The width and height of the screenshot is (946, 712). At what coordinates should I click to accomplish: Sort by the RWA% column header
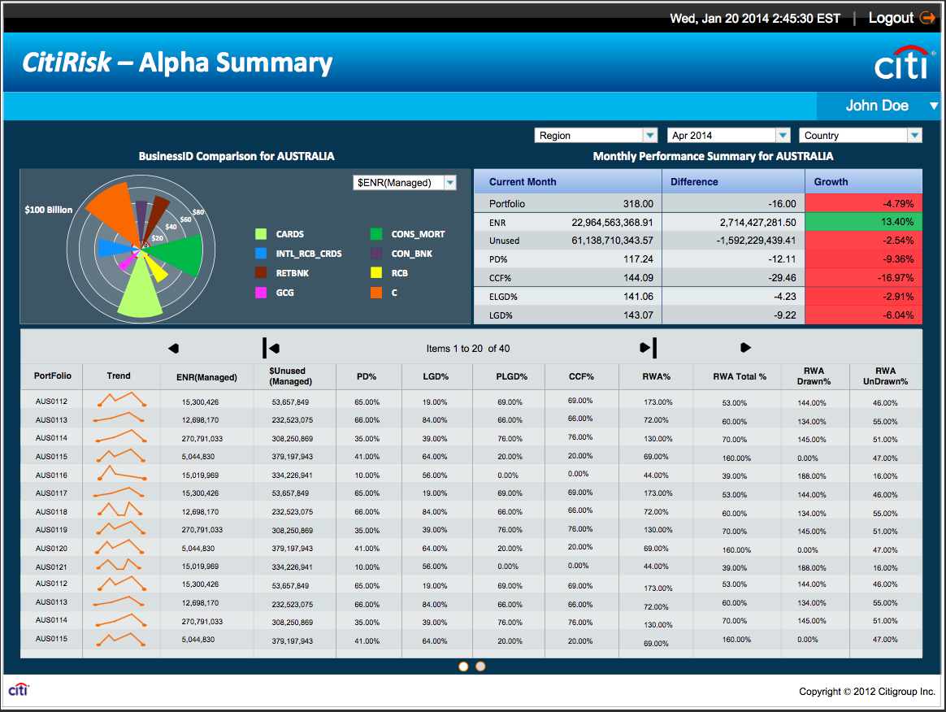click(x=657, y=376)
